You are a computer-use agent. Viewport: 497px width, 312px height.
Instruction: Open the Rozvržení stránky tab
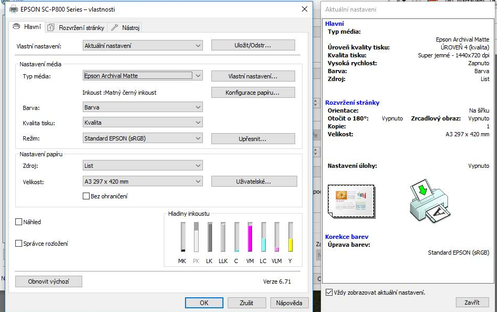(76, 28)
